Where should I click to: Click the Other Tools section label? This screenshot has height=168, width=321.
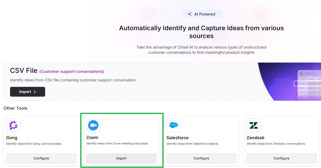(15, 108)
